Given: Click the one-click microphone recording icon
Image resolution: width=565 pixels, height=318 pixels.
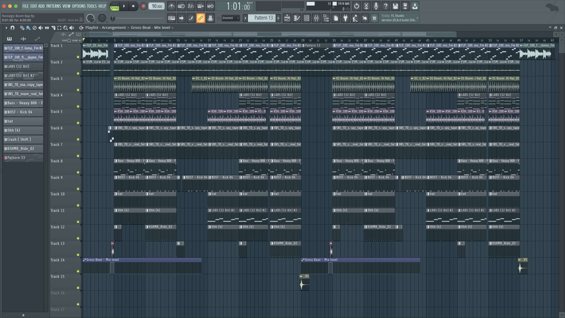Looking at the screenshot, I should 376,6.
